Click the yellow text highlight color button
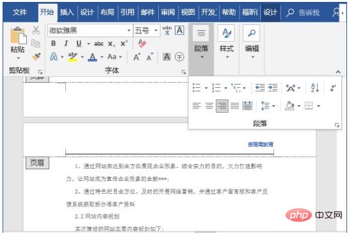Image resolution: width=349 pixels, height=236 pixels. (x=72, y=57)
